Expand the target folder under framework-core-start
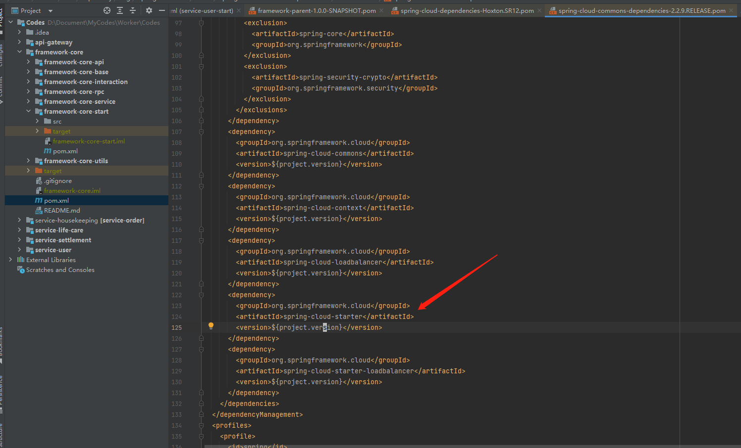This screenshot has width=741, height=448. (37, 131)
